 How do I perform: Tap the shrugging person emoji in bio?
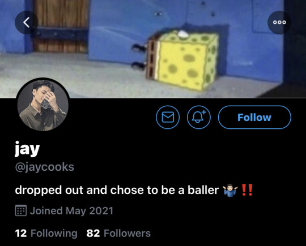coord(231,190)
